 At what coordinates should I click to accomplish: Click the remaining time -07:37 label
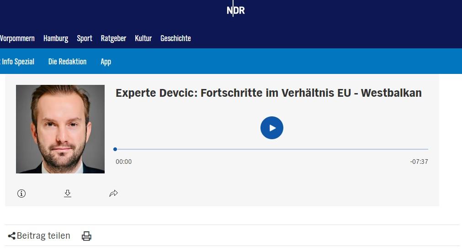click(419, 162)
